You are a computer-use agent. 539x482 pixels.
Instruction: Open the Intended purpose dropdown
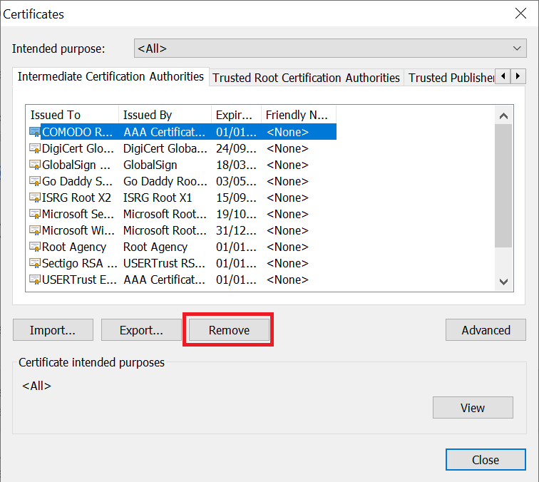point(330,48)
